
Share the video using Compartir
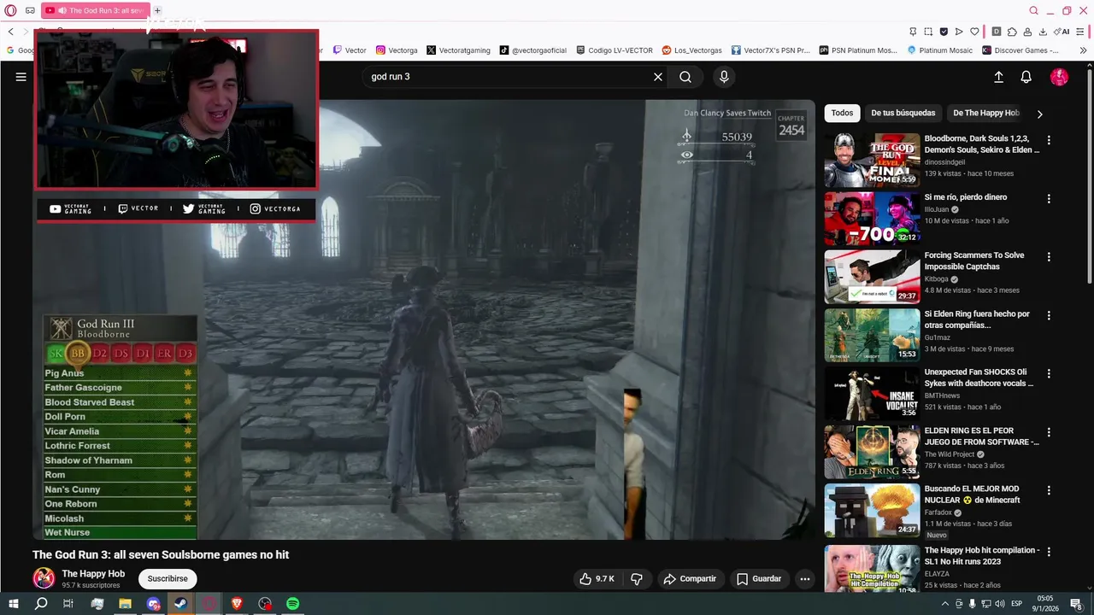point(690,578)
